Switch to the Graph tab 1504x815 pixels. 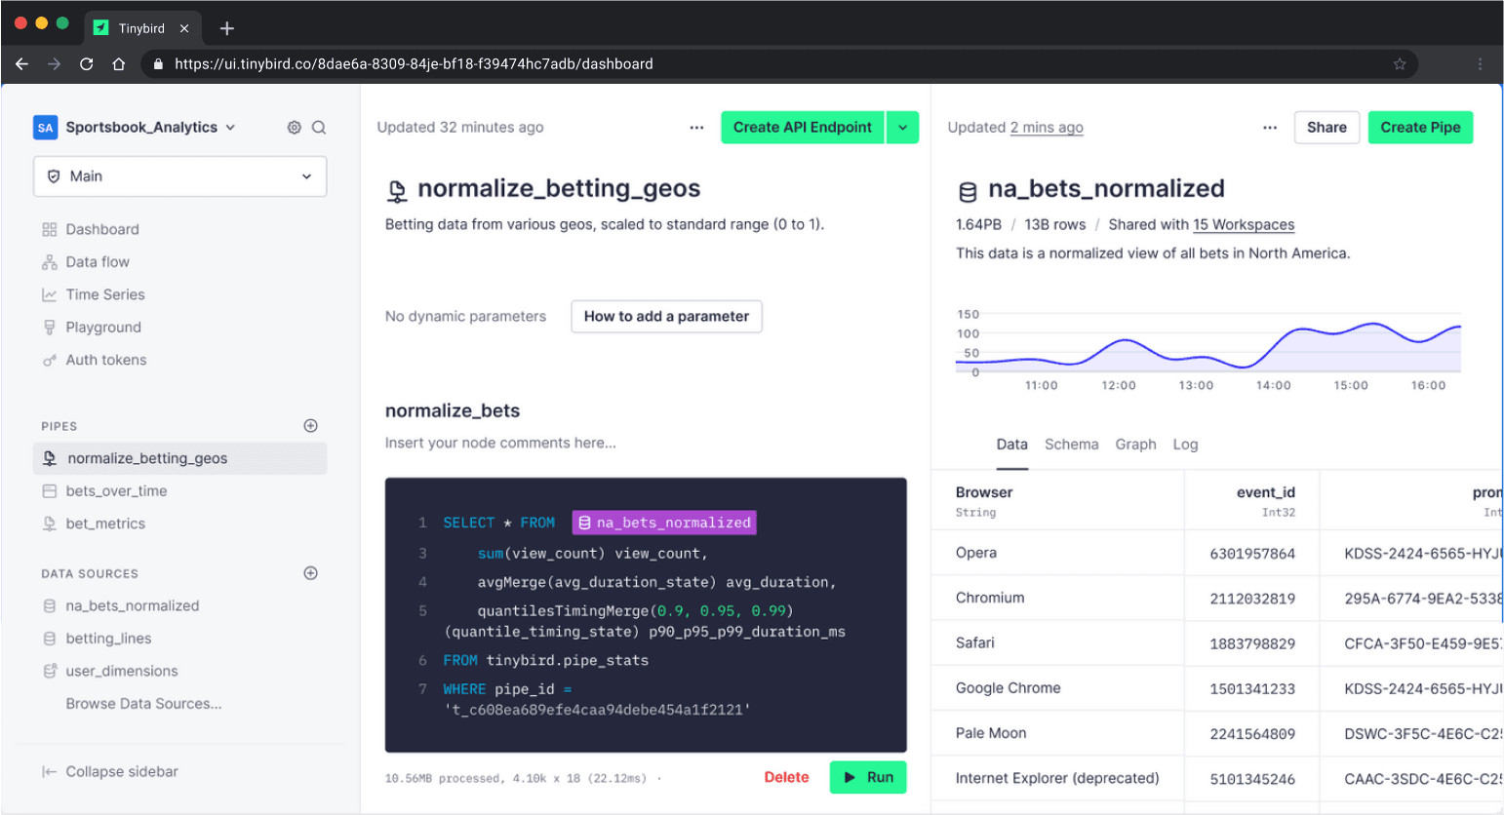point(1135,445)
